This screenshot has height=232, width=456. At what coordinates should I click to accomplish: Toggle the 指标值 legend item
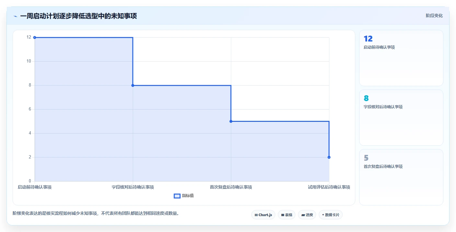184,196
